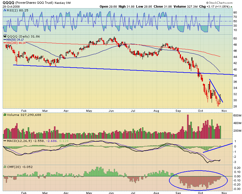Select the PowerShares QQQ Trust name

pyautogui.click(x=34, y=3)
